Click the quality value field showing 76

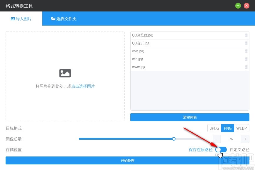coord(231,139)
